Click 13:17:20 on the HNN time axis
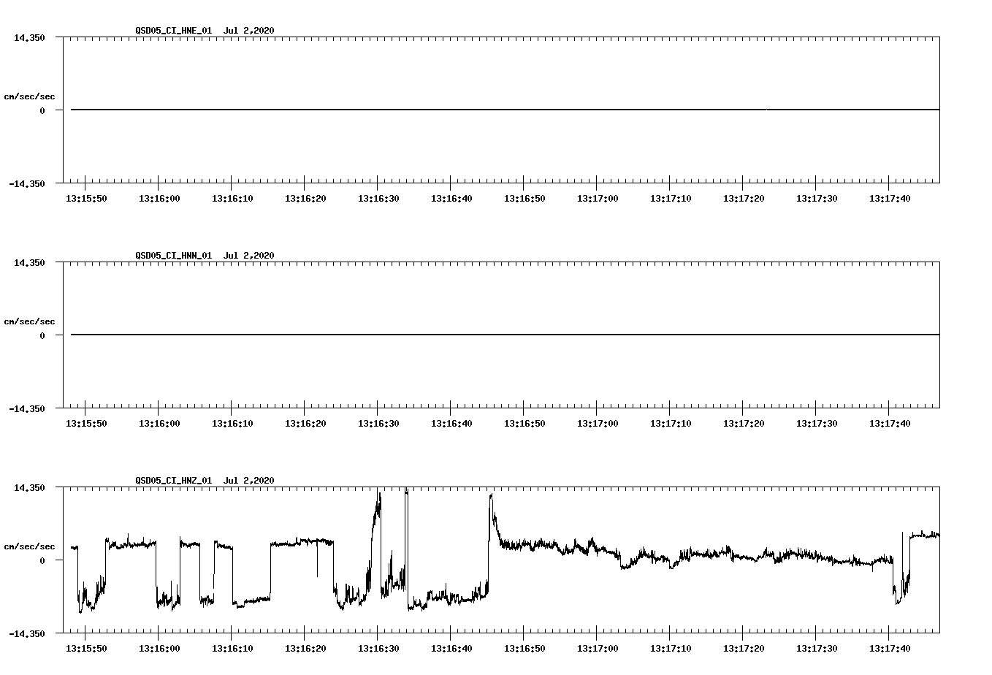Image resolution: width=992 pixels, height=675 pixels. tap(744, 423)
